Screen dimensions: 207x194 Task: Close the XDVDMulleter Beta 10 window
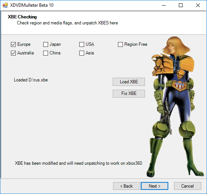tap(198, 5)
